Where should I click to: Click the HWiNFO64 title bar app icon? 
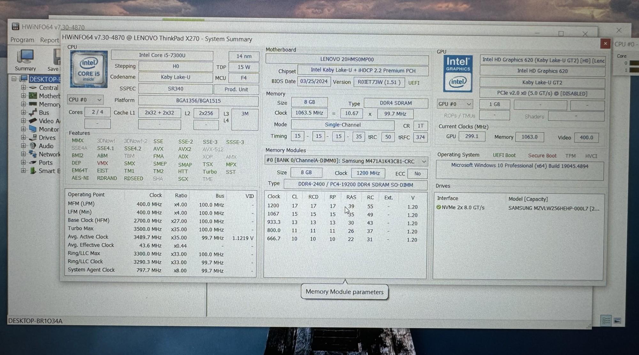[15, 26]
